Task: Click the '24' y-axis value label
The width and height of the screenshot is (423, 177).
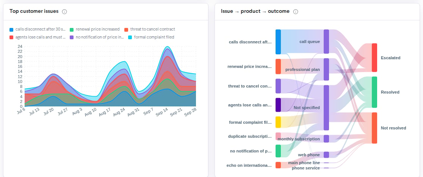Action: (20, 46)
